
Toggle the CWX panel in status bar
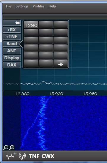[x=48, y=156]
